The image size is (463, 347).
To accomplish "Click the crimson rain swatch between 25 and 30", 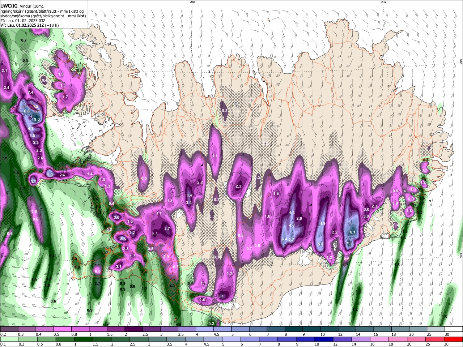I will (x=435, y=339).
